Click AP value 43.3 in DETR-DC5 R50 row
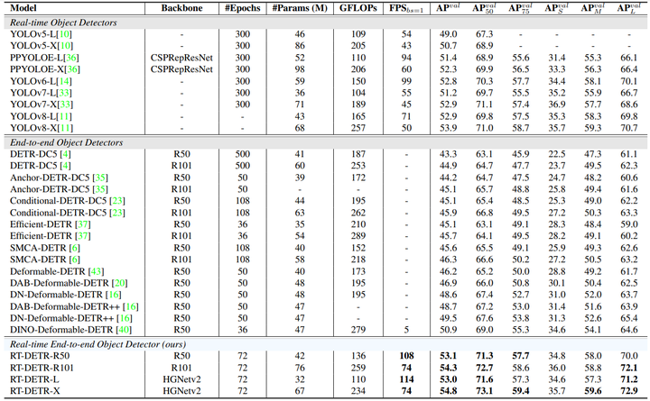 click(x=448, y=154)
